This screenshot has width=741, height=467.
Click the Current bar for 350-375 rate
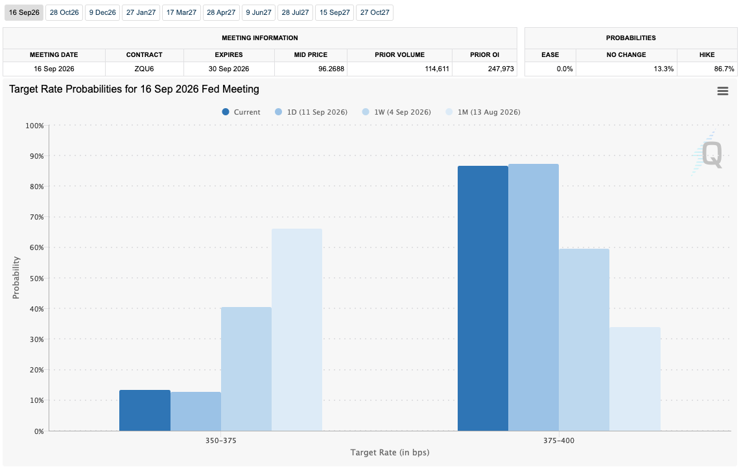145,411
